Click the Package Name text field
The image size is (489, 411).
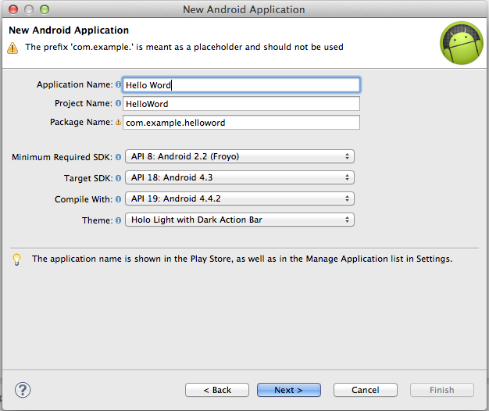coord(241,122)
